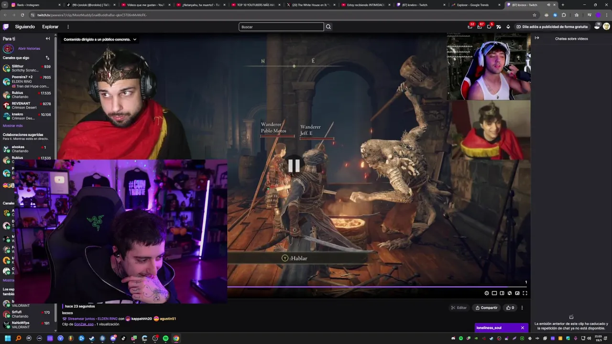Open the clip three-dot options menu
The width and height of the screenshot is (612, 344).
point(522,308)
